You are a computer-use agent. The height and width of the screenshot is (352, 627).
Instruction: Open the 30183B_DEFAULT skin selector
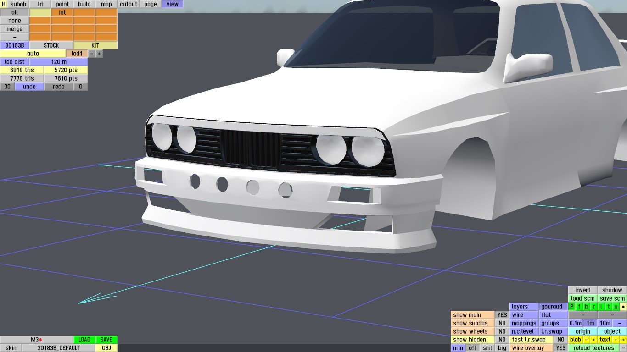[x=59, y=348]
